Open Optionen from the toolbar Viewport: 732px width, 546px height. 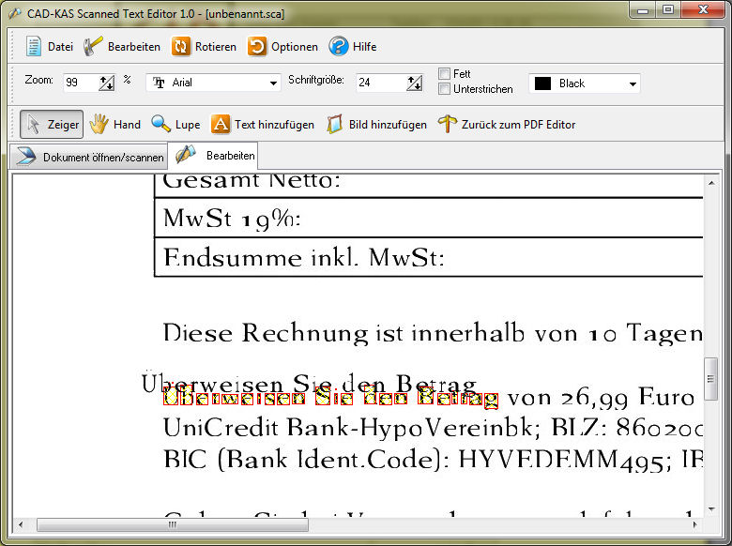(x=257, y=47)
